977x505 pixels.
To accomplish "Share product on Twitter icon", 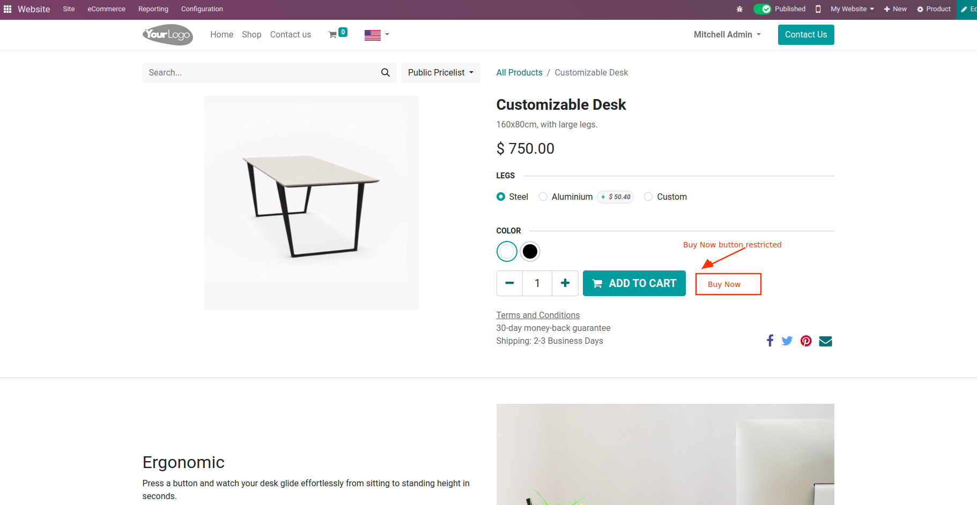I will point(787,341).
